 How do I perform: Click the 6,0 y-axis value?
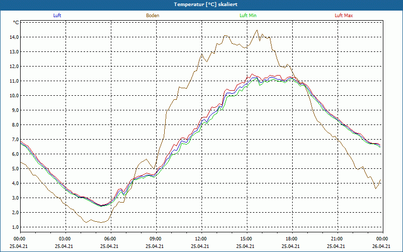16,154
